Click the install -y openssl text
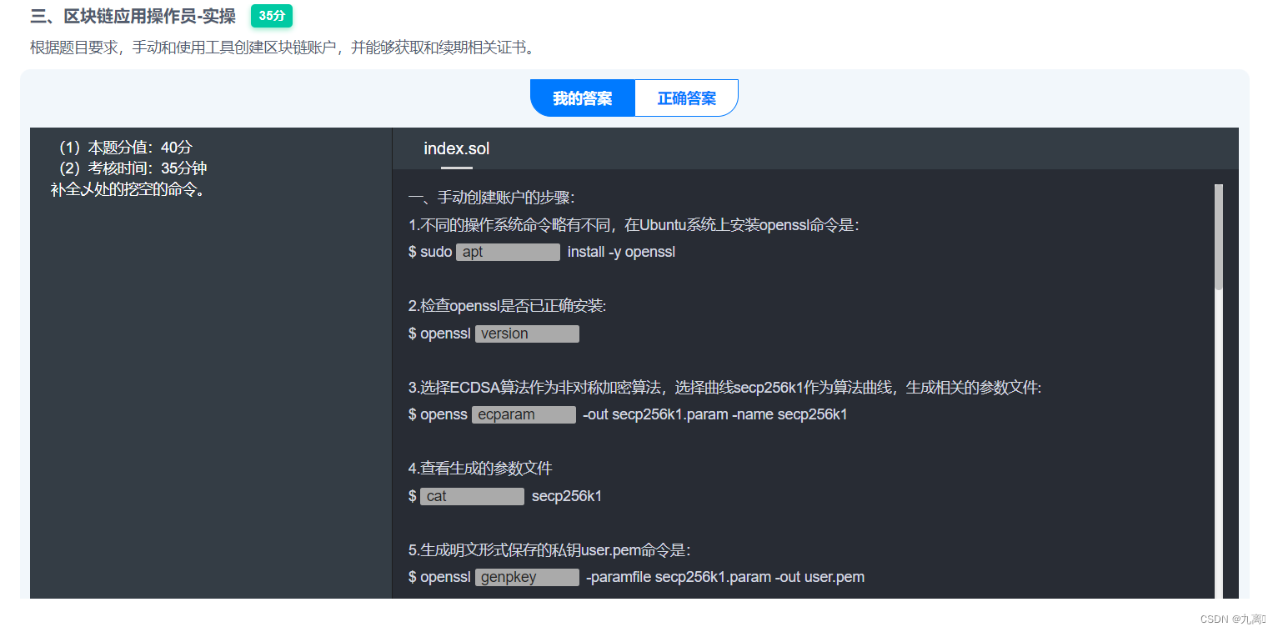Screen dimensions: 1278x632 [x=620, y=252]
